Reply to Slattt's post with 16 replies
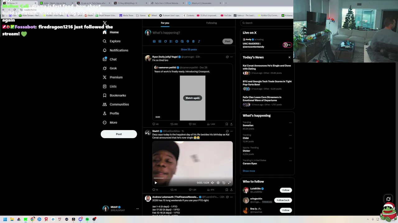The image size is (398, 223). coord(155,190)
